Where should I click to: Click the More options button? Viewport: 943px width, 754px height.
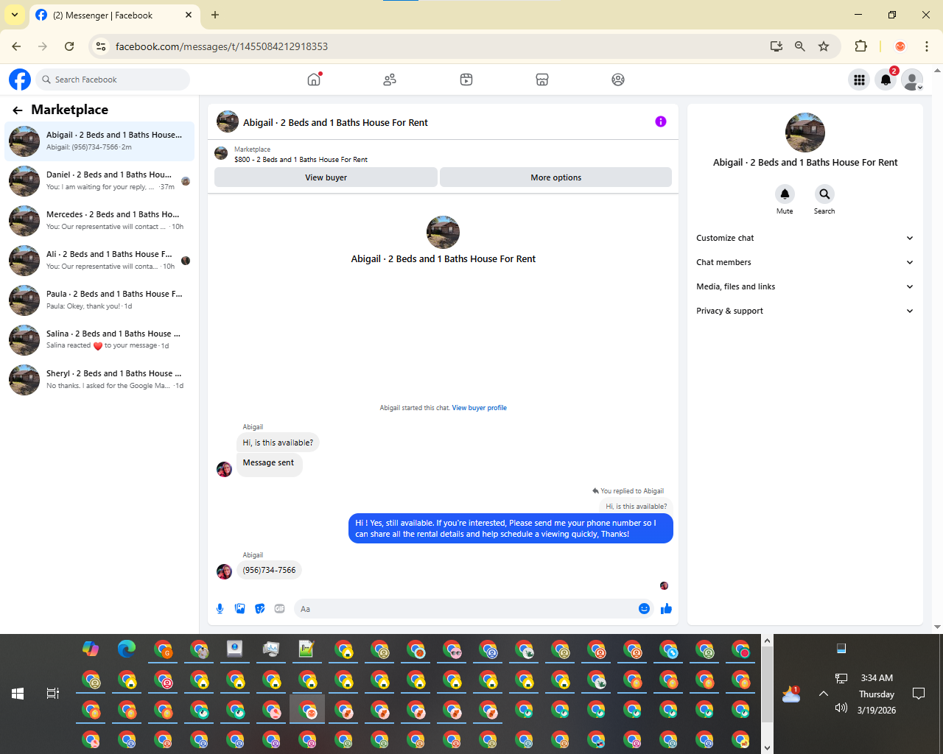coord(556,177)
